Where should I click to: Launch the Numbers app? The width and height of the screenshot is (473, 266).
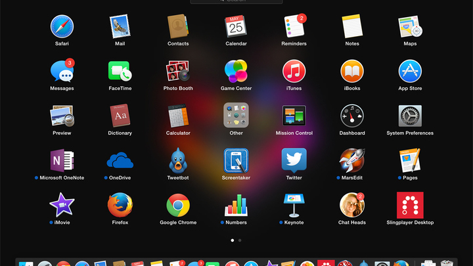click(236, 205)
